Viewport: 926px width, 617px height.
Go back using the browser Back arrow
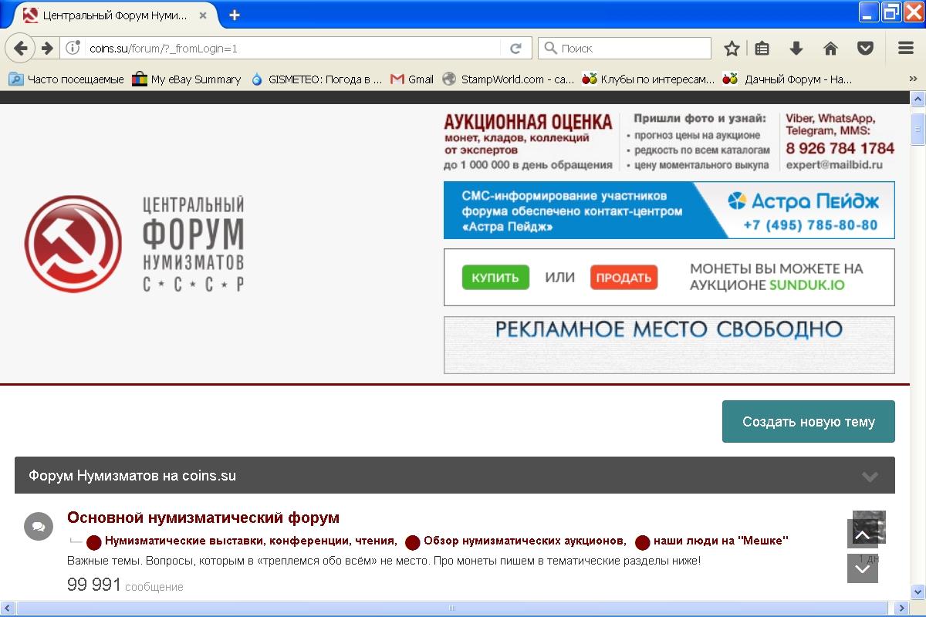click(x=21, y=48)
